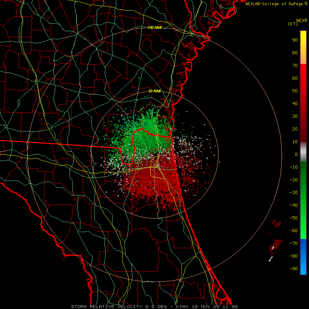Click the -30 scale value
This screenshot has width=309, height=309.
click(294, 193)
